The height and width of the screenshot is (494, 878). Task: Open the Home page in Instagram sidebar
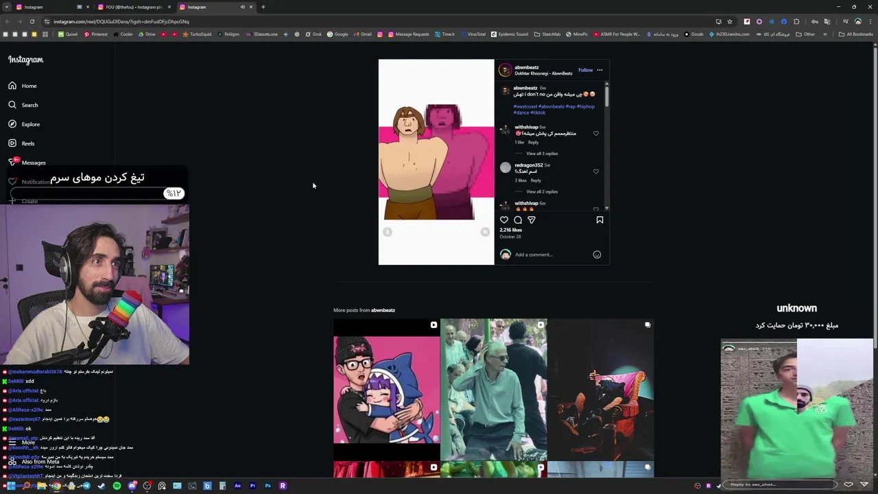pyautogui.click(x=22, y=86)
